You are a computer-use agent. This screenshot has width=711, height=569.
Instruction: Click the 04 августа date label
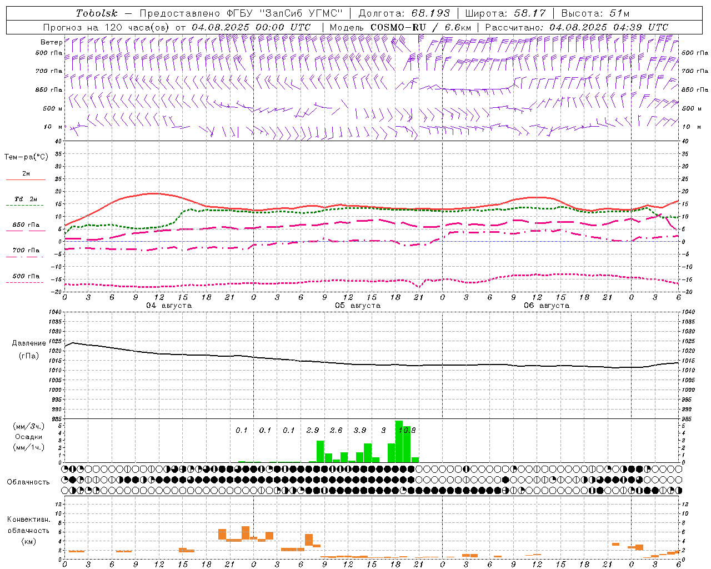169,306
